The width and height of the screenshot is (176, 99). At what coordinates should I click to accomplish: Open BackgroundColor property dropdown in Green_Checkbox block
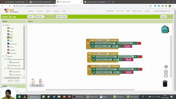[126, 57]
